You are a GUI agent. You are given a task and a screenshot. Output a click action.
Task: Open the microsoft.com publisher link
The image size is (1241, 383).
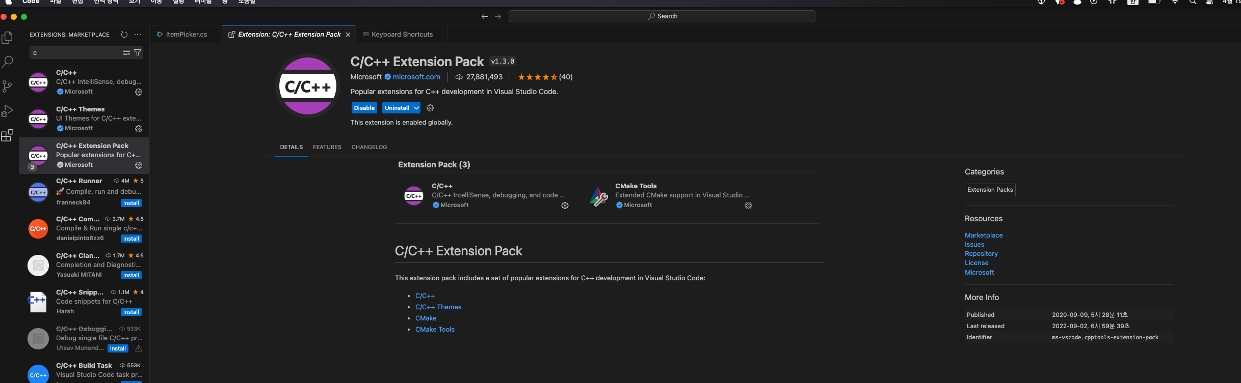(416, 77)
